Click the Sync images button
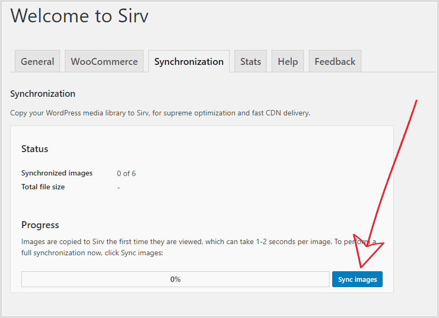Image resolution: width=439 pixels, height=318 pixels. click(x=357, y=279)
